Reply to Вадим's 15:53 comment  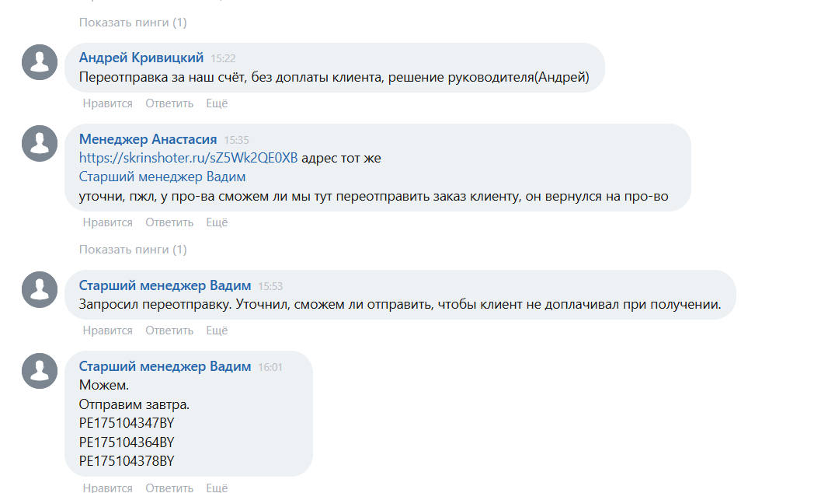[x=169, y=330]
